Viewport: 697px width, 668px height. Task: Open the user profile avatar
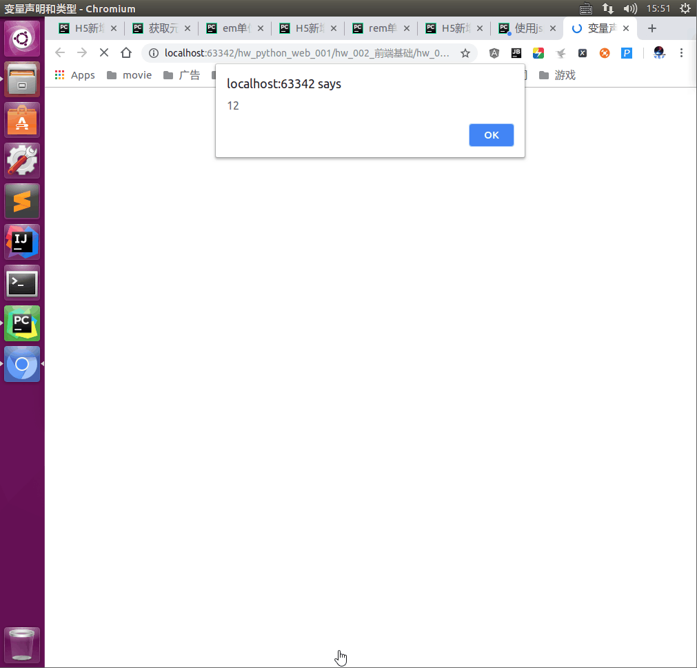click(x=659, y=53)
